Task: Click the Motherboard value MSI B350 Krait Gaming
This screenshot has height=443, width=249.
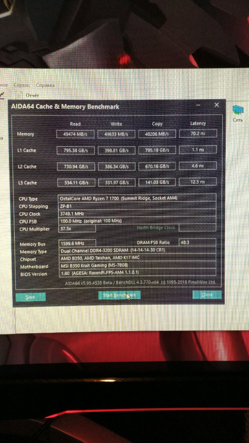Action: (137, 265)
